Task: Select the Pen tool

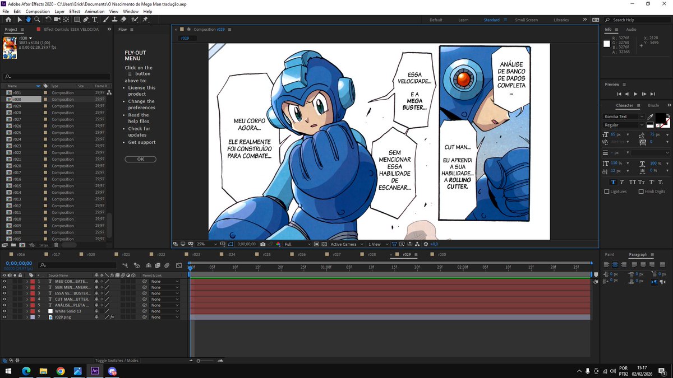Action: (85, 20)
